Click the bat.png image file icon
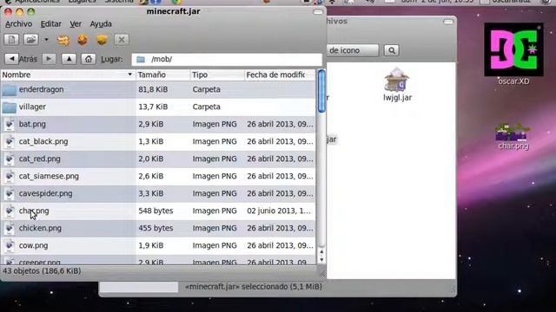Screen dimensions: 556x312 click(x=10, y=124)
